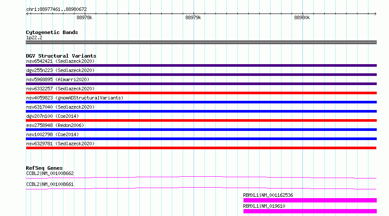Select the blue bar under nsv1002798

pyautogui.click(x=201, y=139)
